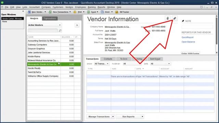Click the vendor search input field

coord(43,30)
